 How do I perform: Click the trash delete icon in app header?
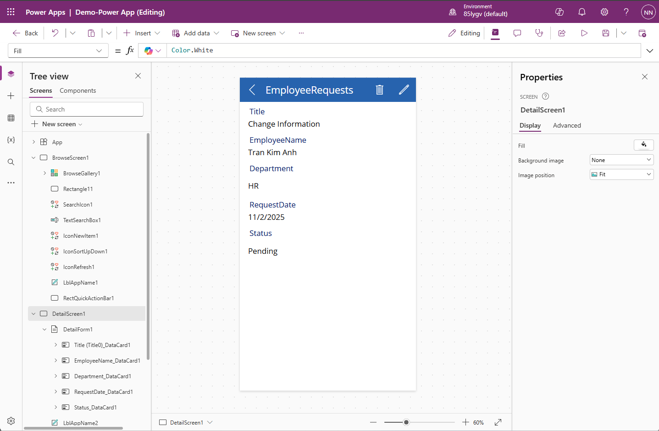(379, 90)
